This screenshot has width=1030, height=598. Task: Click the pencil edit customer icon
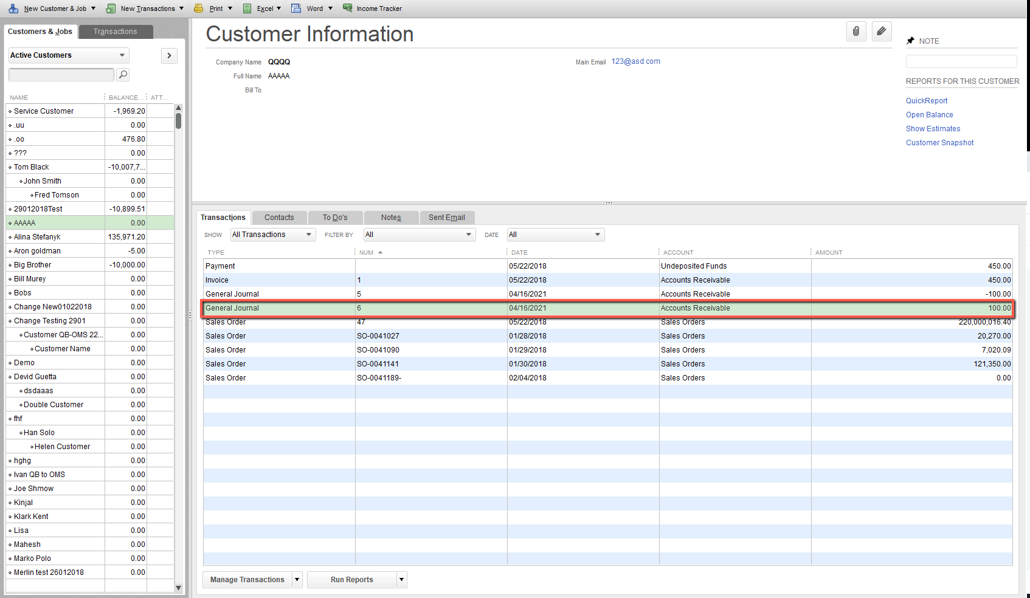tap(881, 31)
